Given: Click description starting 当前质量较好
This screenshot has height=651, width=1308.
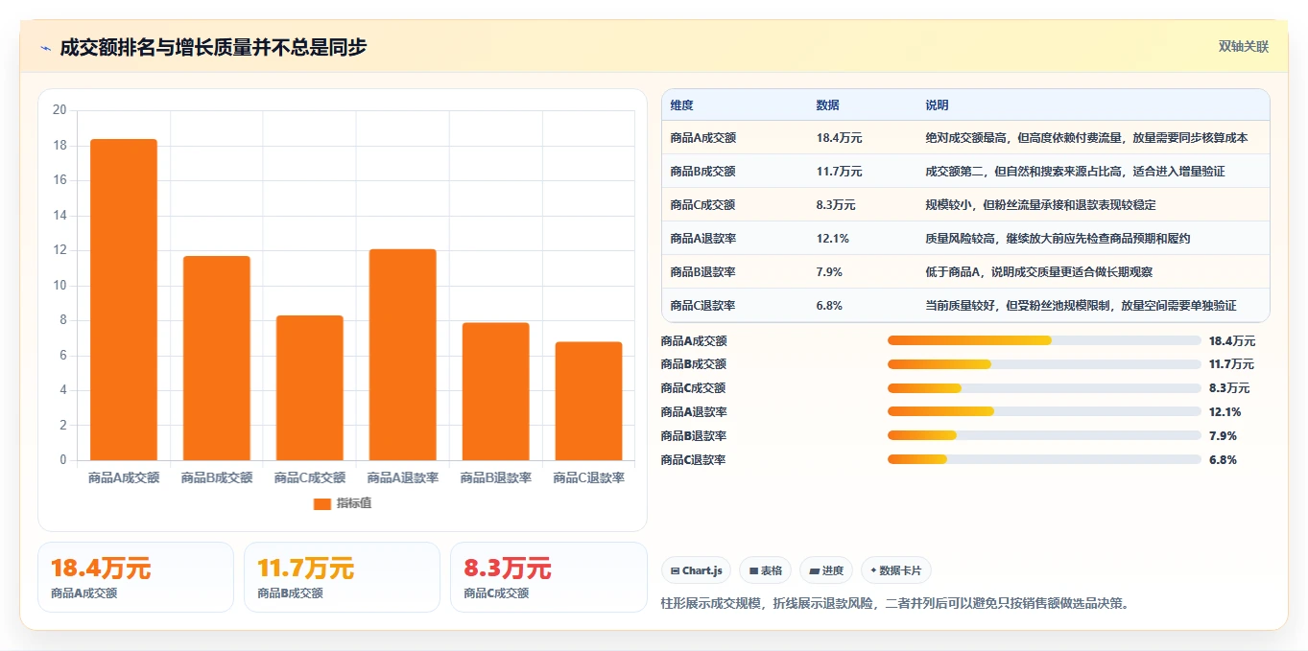Looking at the screenshot, I should pyautogui.click(x=1081, y=305).
